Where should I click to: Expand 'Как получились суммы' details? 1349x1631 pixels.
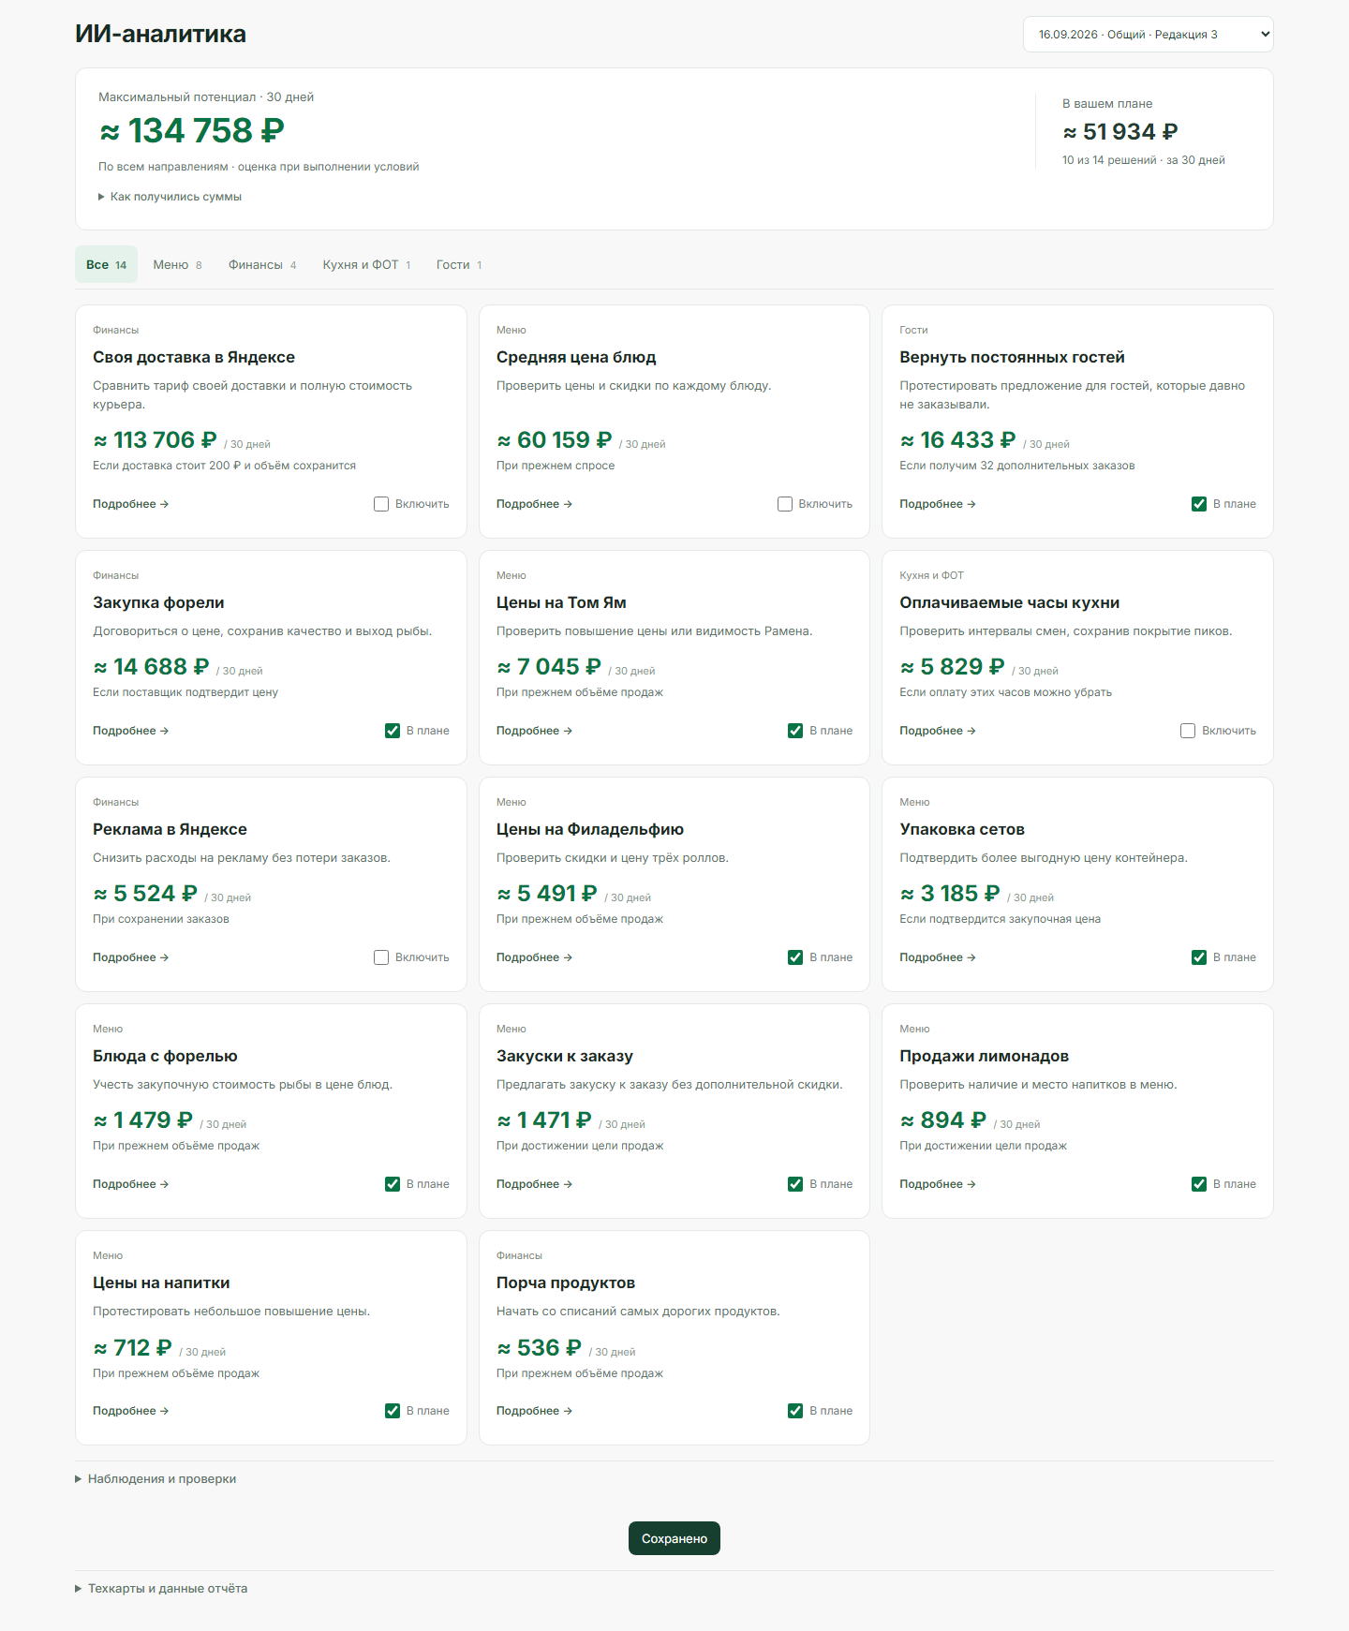tap(170, 197)
